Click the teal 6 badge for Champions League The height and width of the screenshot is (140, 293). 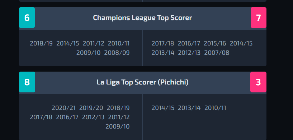(27, 18)
